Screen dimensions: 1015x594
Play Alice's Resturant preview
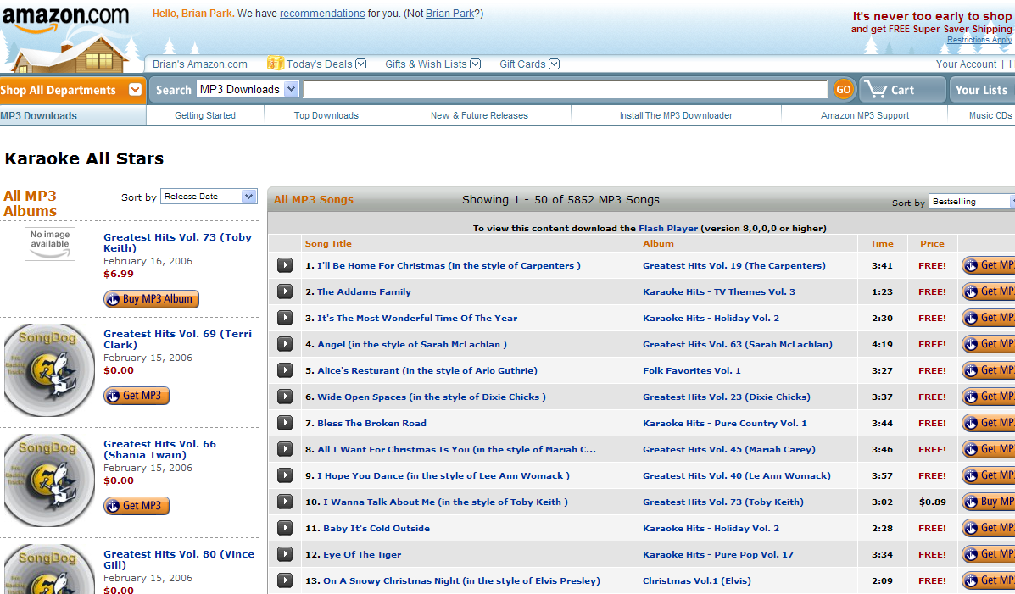click(x=285, y=370)
